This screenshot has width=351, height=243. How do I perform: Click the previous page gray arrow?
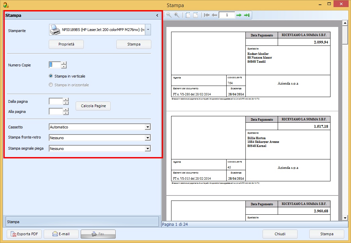[214, 15]
